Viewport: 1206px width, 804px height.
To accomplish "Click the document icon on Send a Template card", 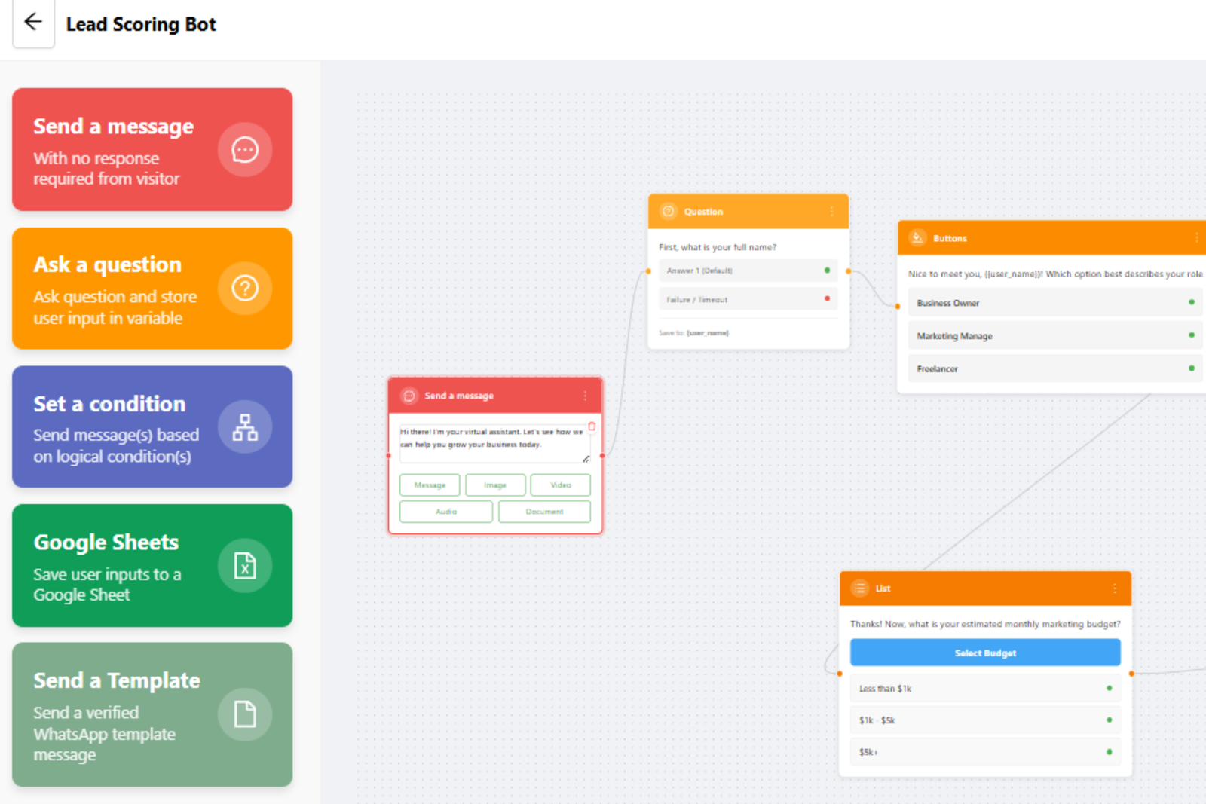I will (x=244, y=714).
